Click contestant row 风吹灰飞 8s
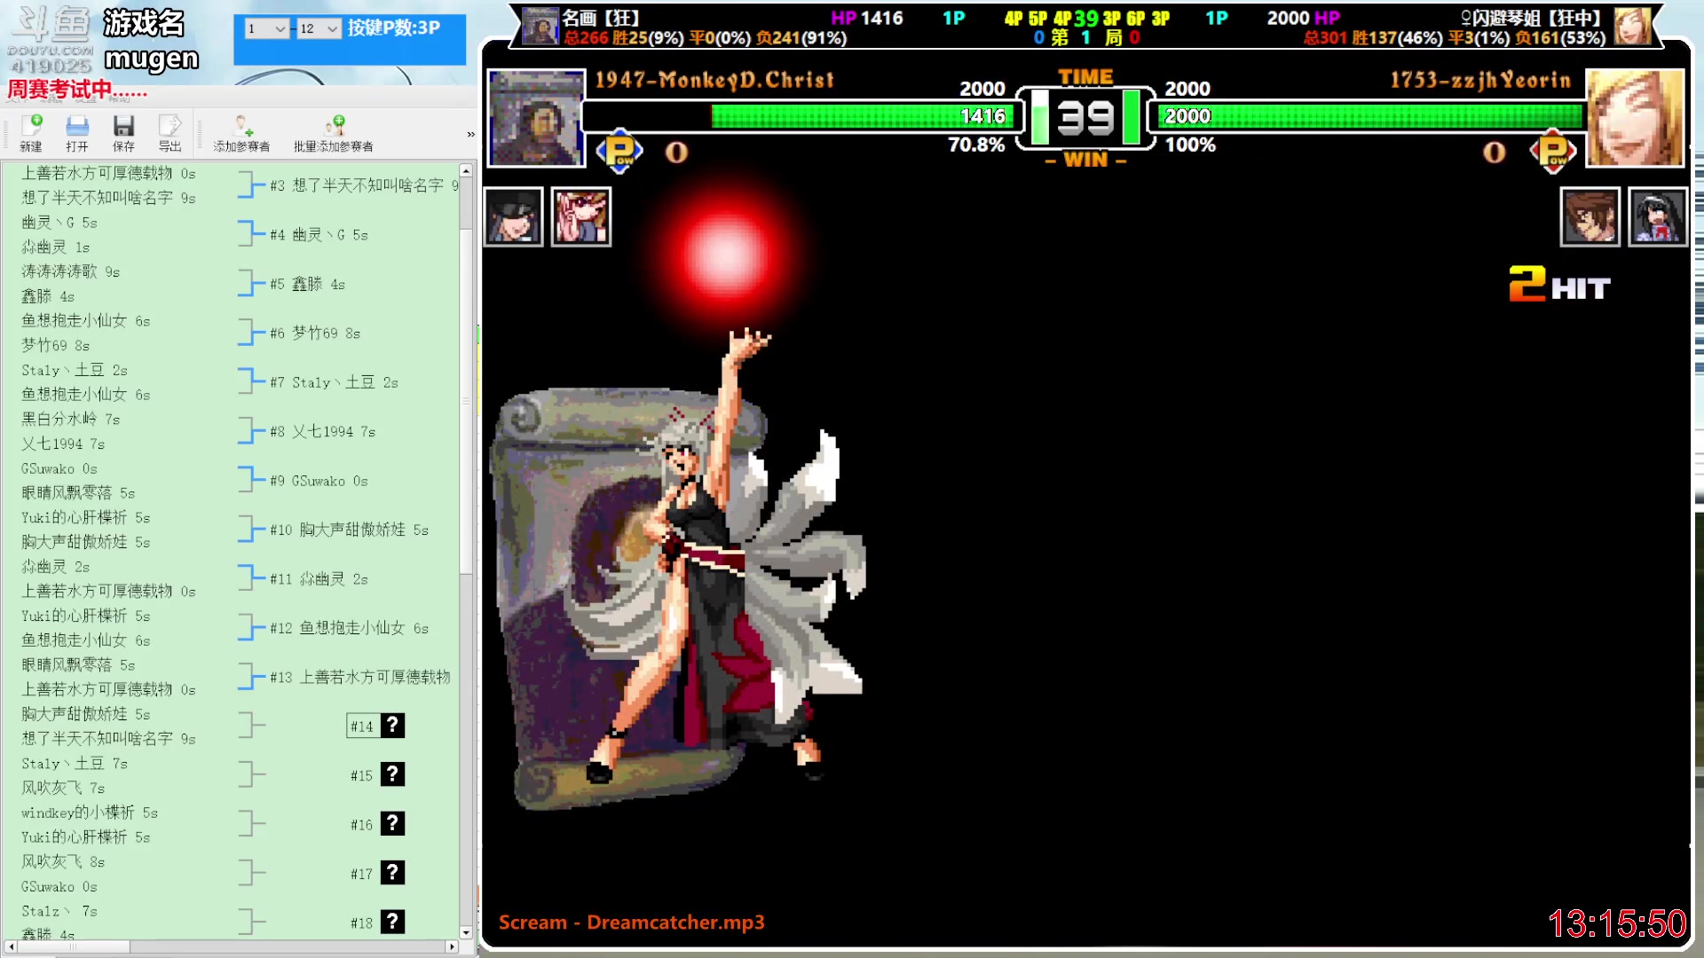Image resolution: width=1704 pixels, height=958 pixels. pos(62,861)
